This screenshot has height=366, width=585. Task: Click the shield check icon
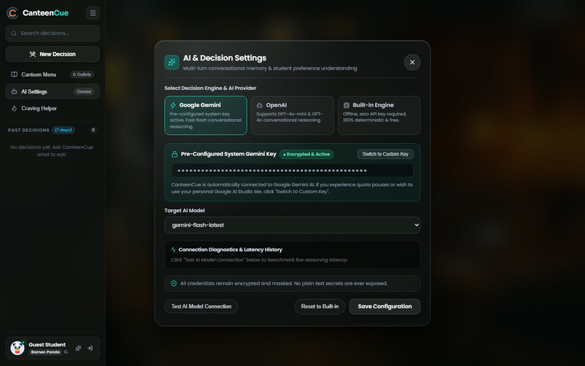click(174, 283)
